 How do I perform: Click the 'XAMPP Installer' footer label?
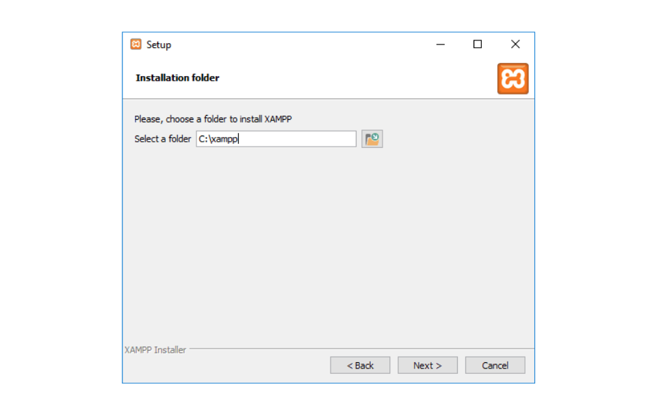pyautogui.click(x=155, y=350)
